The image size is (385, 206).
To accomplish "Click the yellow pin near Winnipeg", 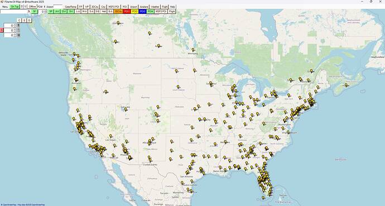I will pos(193,50).
